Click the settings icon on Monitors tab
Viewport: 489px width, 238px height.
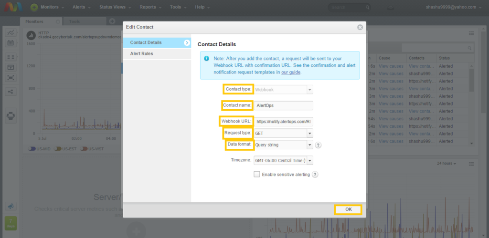(x=58, y=21)
